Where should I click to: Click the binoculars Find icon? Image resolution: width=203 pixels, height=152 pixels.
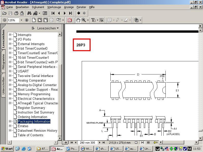29,13
